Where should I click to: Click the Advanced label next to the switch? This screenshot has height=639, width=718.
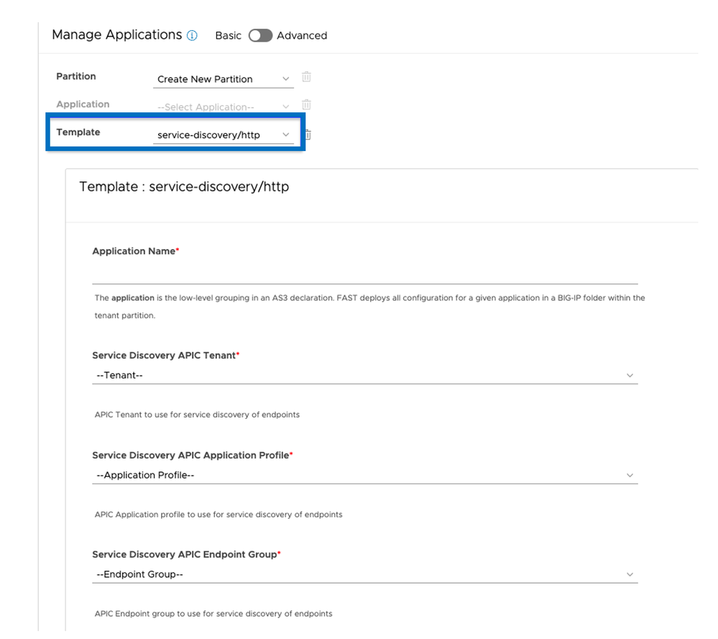click(x=302, y=35)
